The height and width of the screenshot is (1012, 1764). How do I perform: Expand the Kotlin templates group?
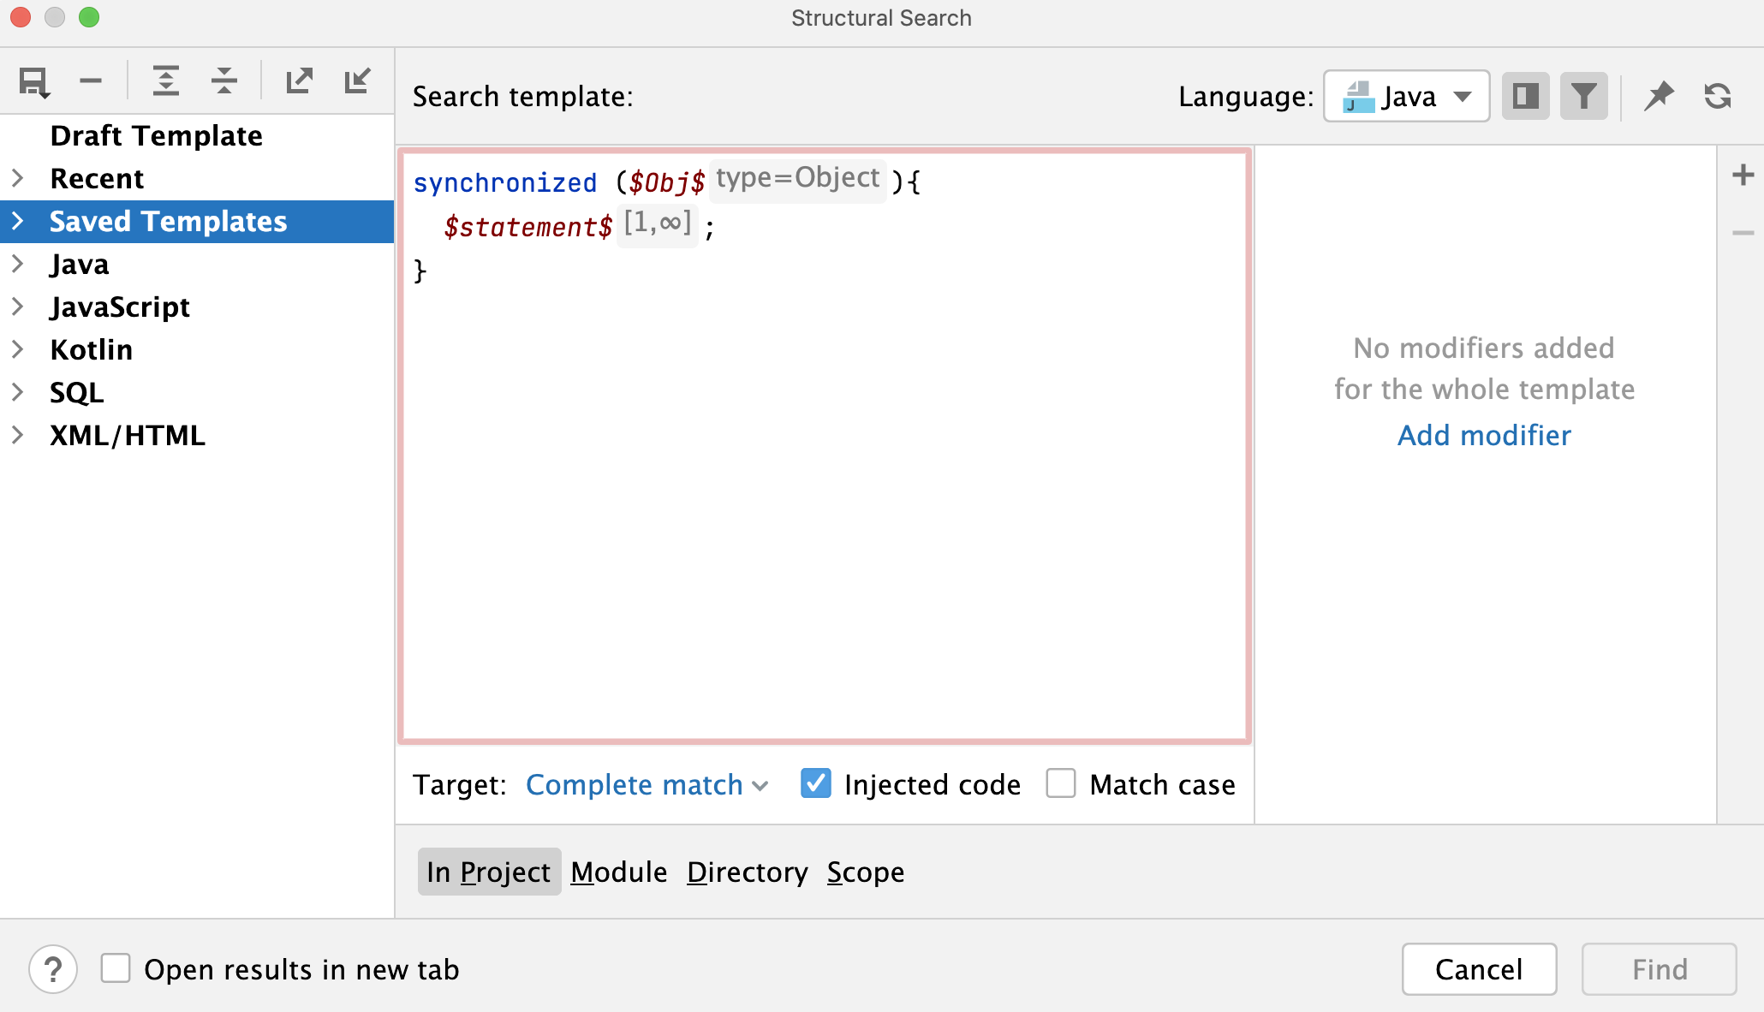tap(19, 349)
